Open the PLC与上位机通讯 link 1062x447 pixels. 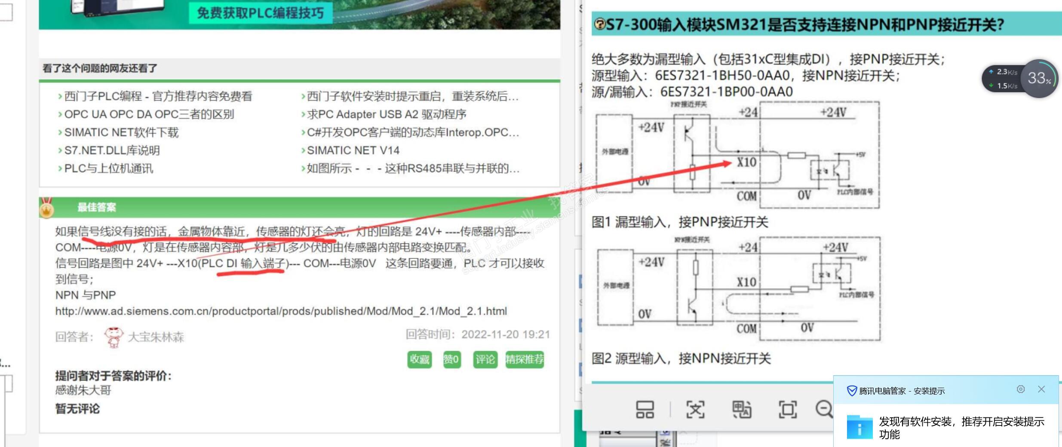pos(109,168)
